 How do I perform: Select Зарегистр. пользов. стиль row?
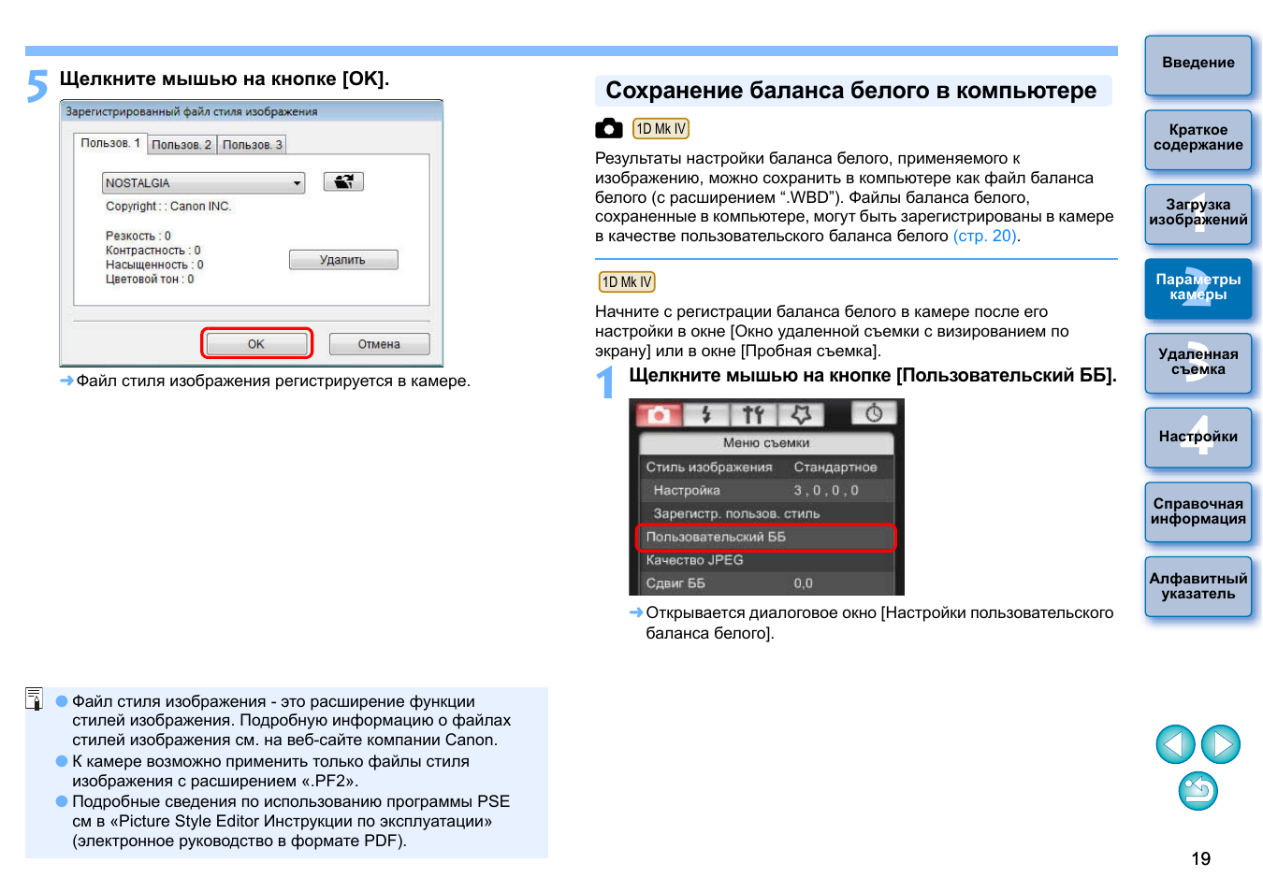[766, 513]
